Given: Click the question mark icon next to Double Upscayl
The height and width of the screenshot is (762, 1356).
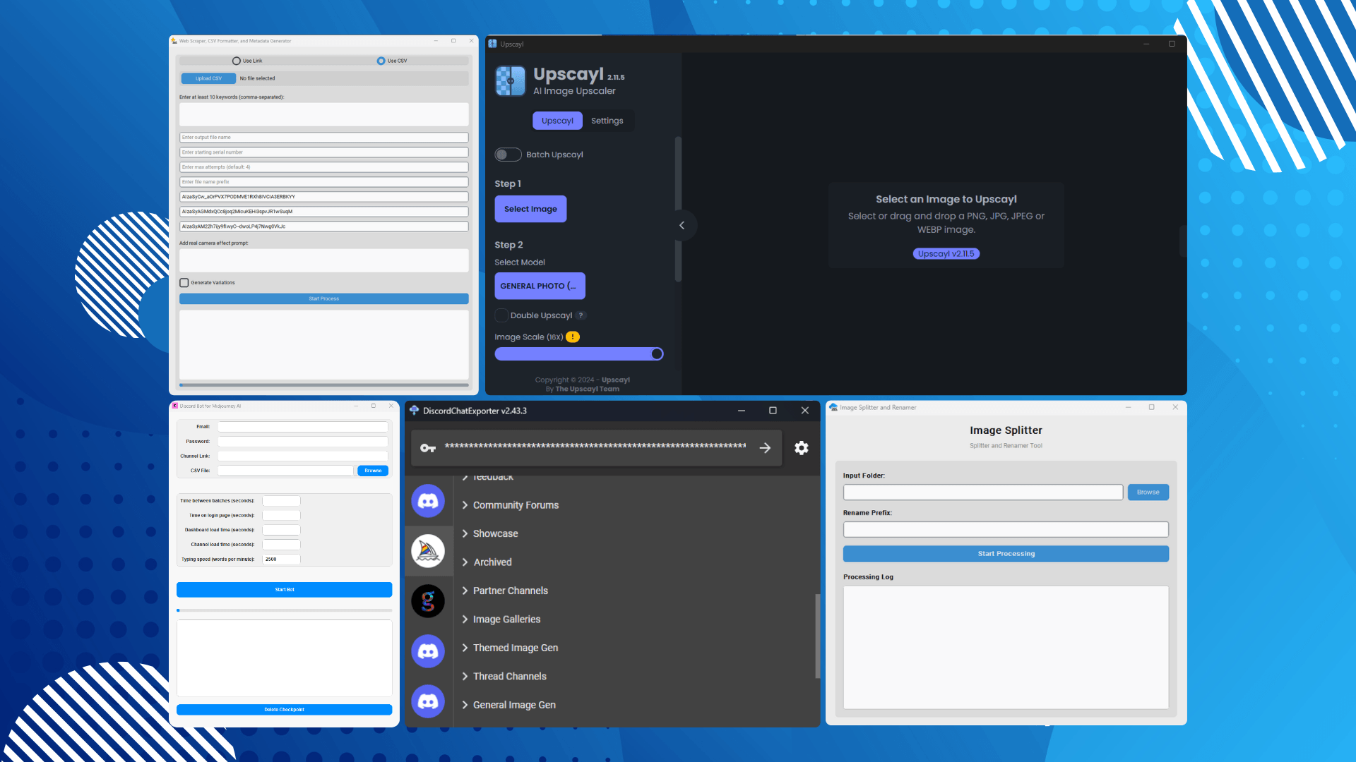Looking at the screenshot, I should (x=581, y=315).
